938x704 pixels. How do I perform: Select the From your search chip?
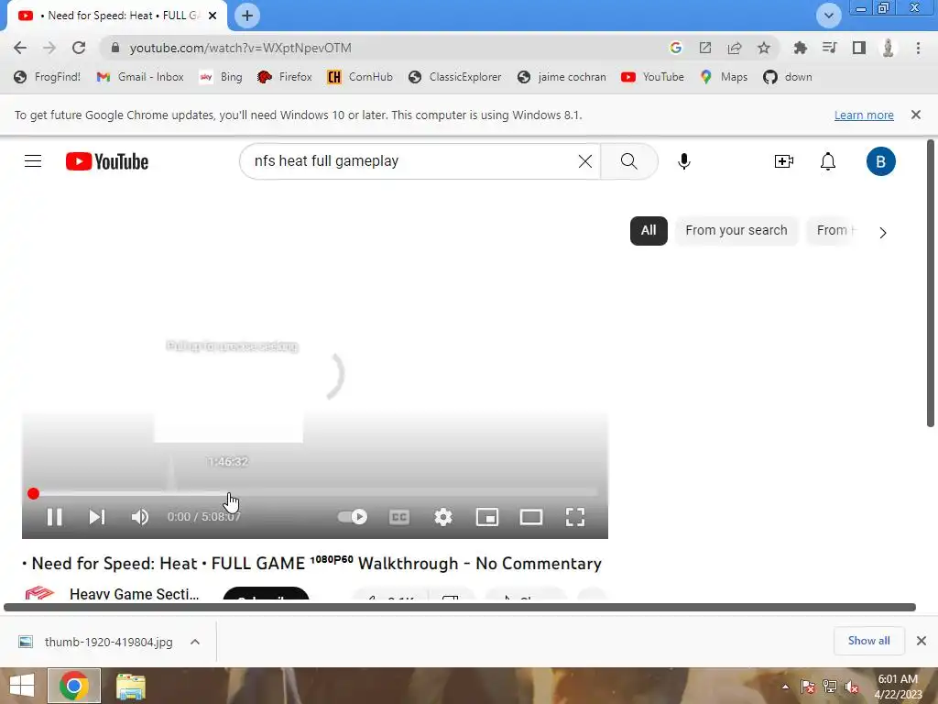(736, 230)
